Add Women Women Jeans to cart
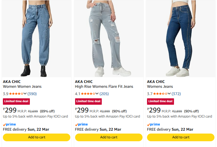The image size is (217, 147). tap(37, 137)
